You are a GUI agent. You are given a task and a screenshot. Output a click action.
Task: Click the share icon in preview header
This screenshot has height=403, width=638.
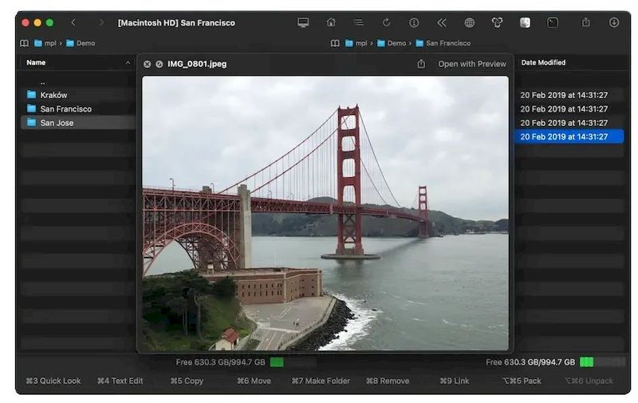pos(421,64)
